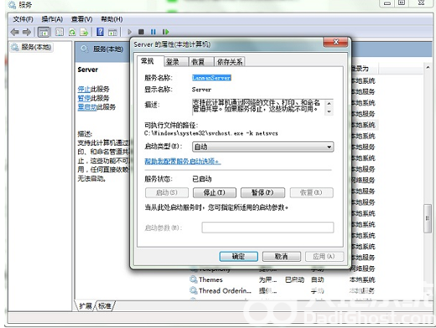Click the Refresh toolbar icon

(x=72, y=32)
